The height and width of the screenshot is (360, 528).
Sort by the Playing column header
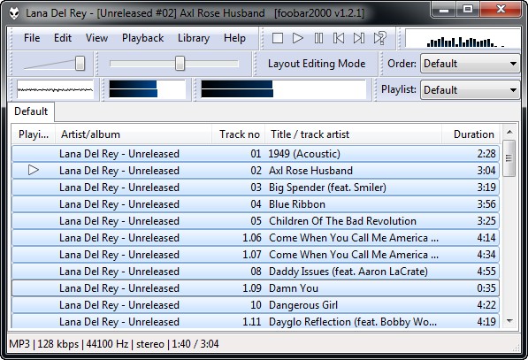tap(34, 134)
